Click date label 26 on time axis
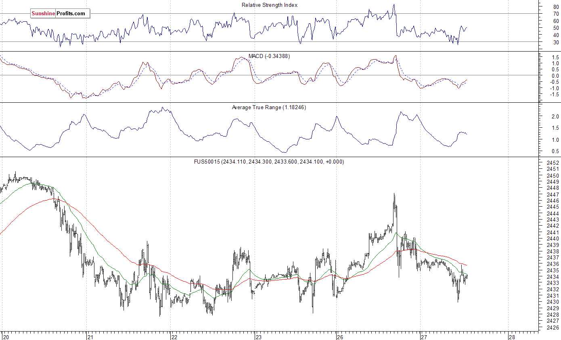The width and height of the screenshot is (561, 340). [x=340, y=337]
